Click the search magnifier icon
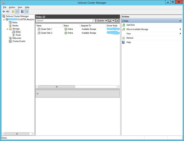 tap(93, 20)
